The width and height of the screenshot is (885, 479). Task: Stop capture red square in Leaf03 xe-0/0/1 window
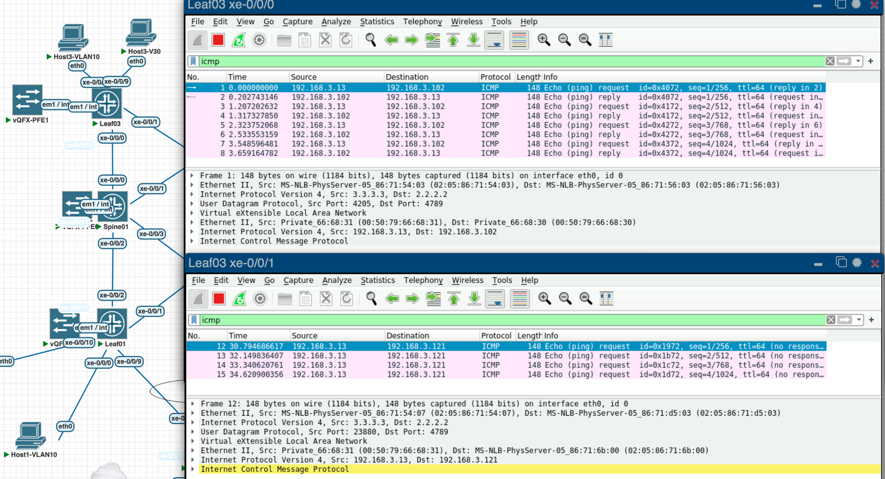(219, 299)
